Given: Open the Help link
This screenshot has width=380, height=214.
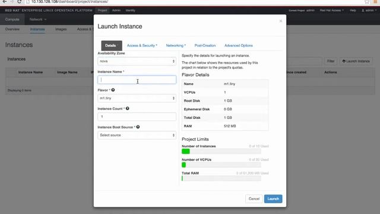Looking at the screenshot, I should pyautogui.click(x=353, y=11).
